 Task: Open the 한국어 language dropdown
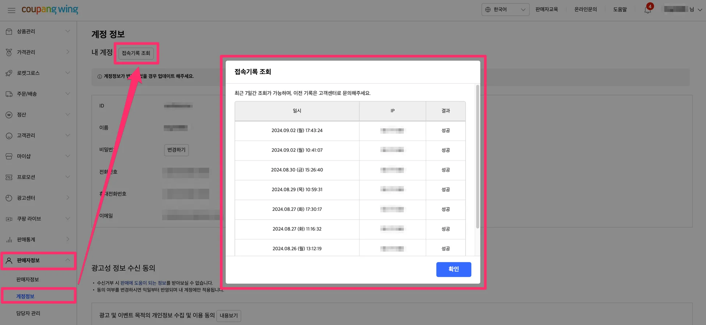click(x=505, y=10)
